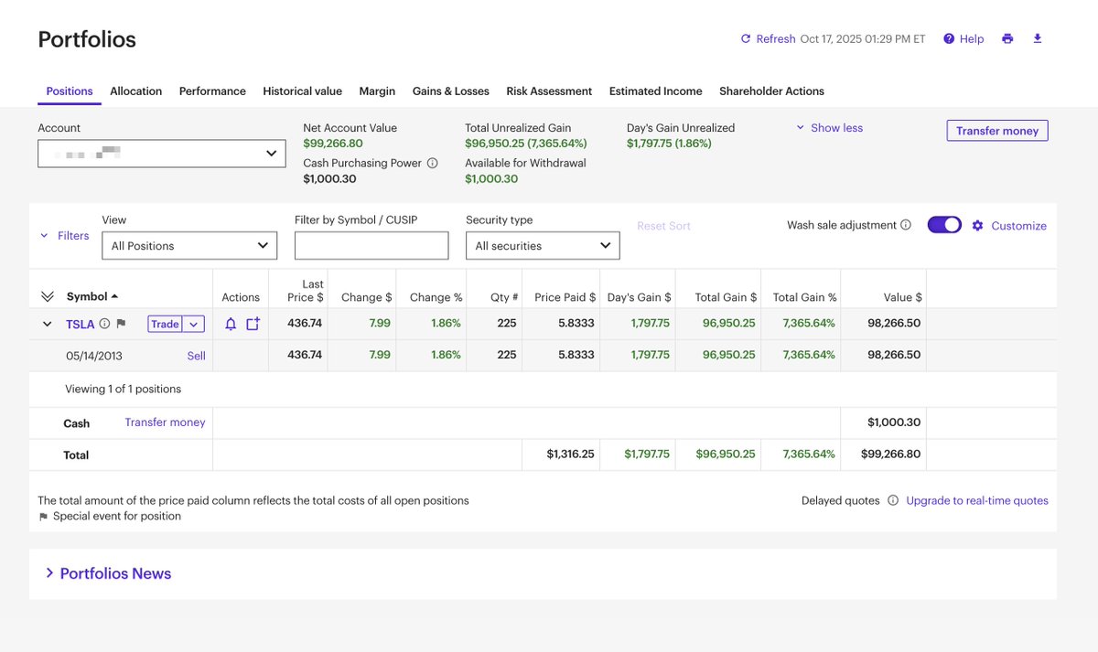Click the add note icon on TSLA row
The image size is (1098, 652).
pyautogui.click(x=253, y=323)
